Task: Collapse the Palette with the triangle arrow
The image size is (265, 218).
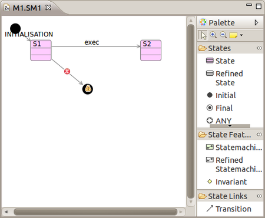Action: coord(256,23)
